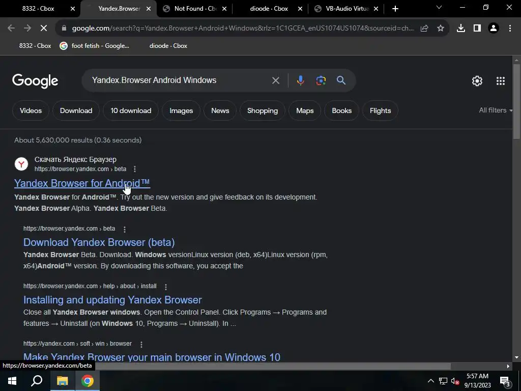Image resolution: width=521 pixels, height=391 pixels.
Task: Expand All filters dropdown
Action: click(495, 110)
